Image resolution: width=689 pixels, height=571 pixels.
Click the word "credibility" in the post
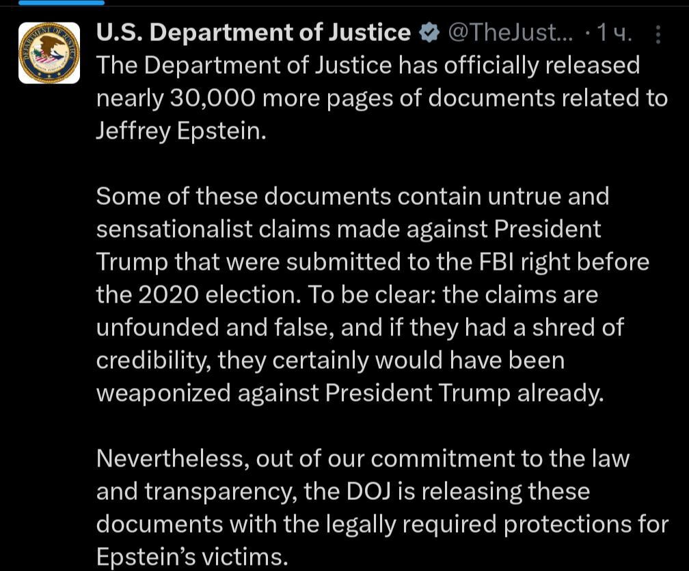pos(152,361)
